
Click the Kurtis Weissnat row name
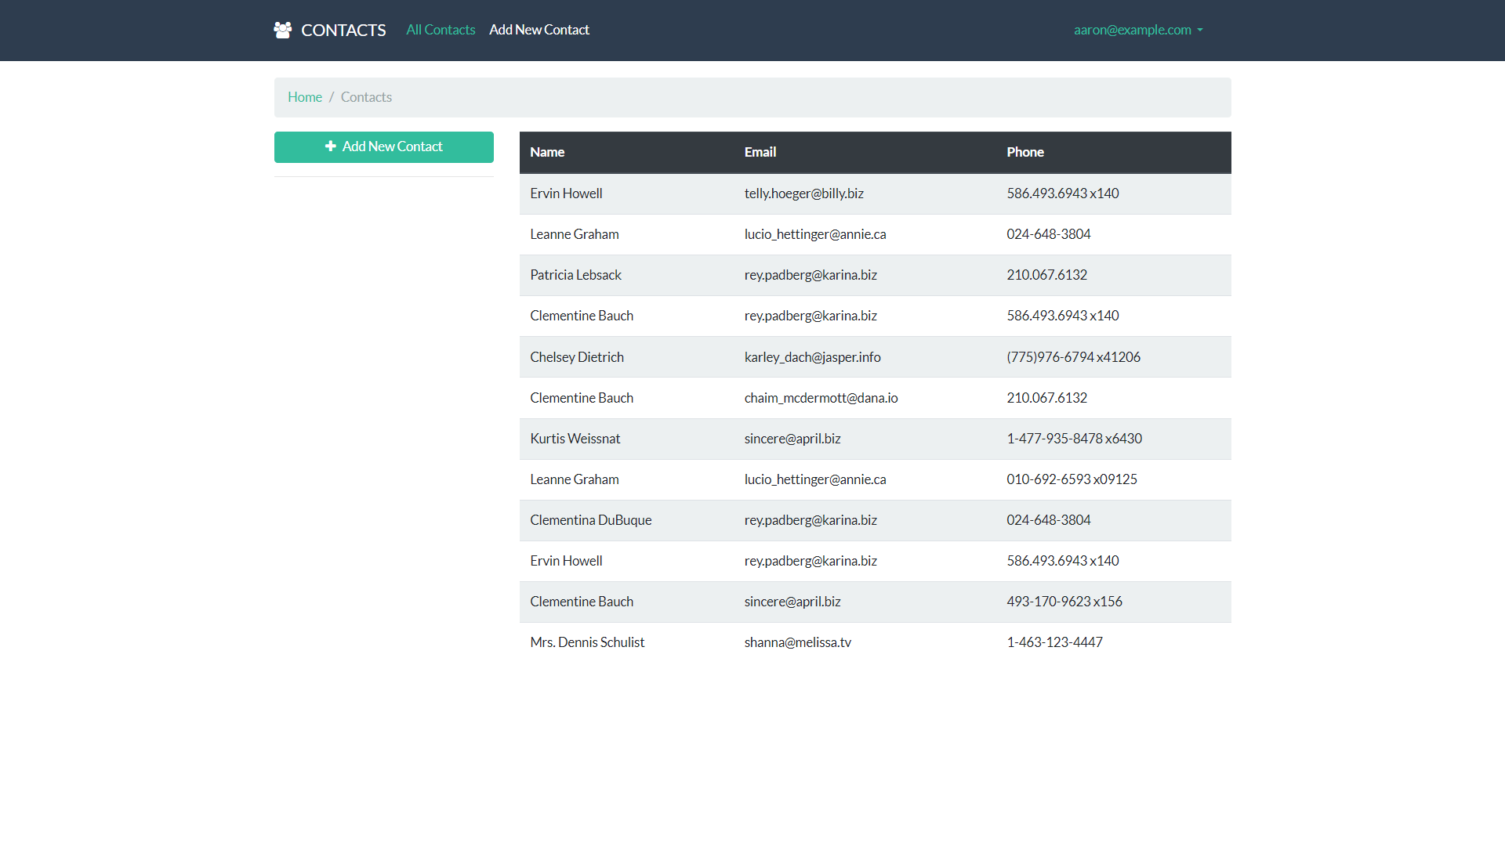click(x=575, y=439)
